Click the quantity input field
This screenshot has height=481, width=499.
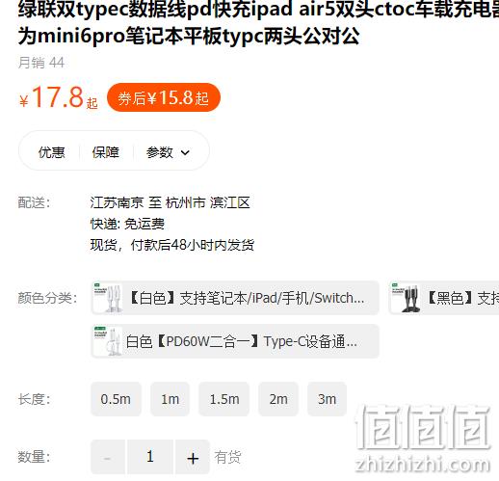[x=150, y=457]
